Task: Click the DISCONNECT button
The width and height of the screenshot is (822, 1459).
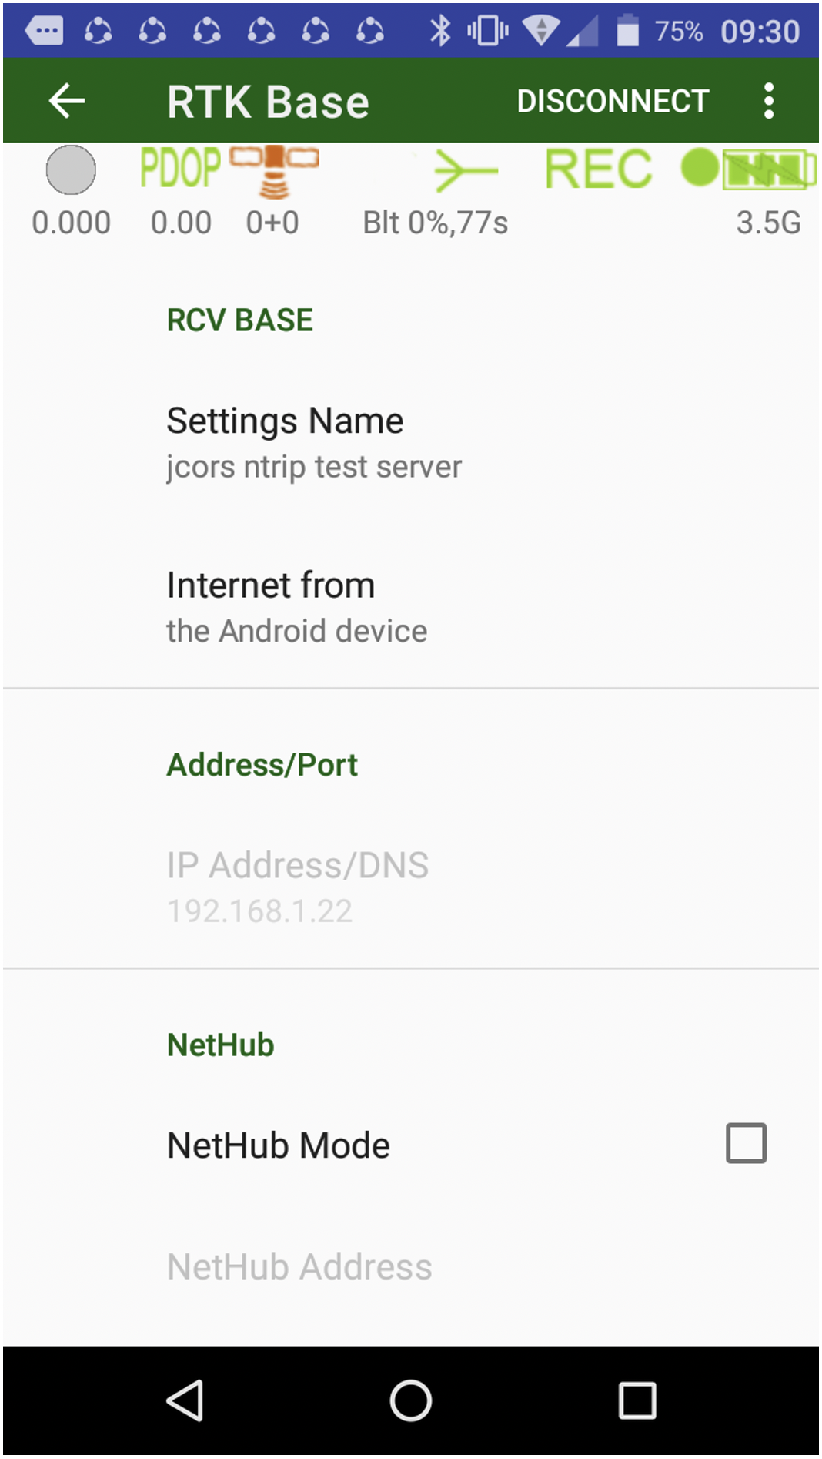Action: [x=613, y=101]
